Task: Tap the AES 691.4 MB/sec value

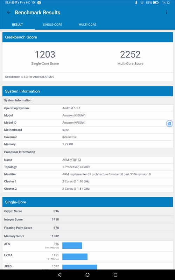Action: click(x=52, y=248)
